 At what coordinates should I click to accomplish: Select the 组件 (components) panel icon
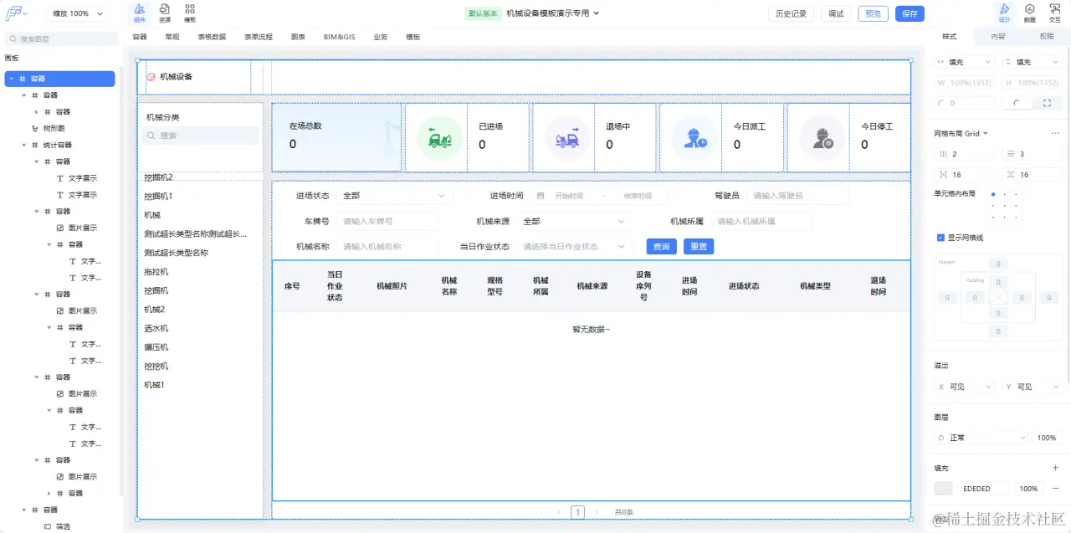[139, 10]
